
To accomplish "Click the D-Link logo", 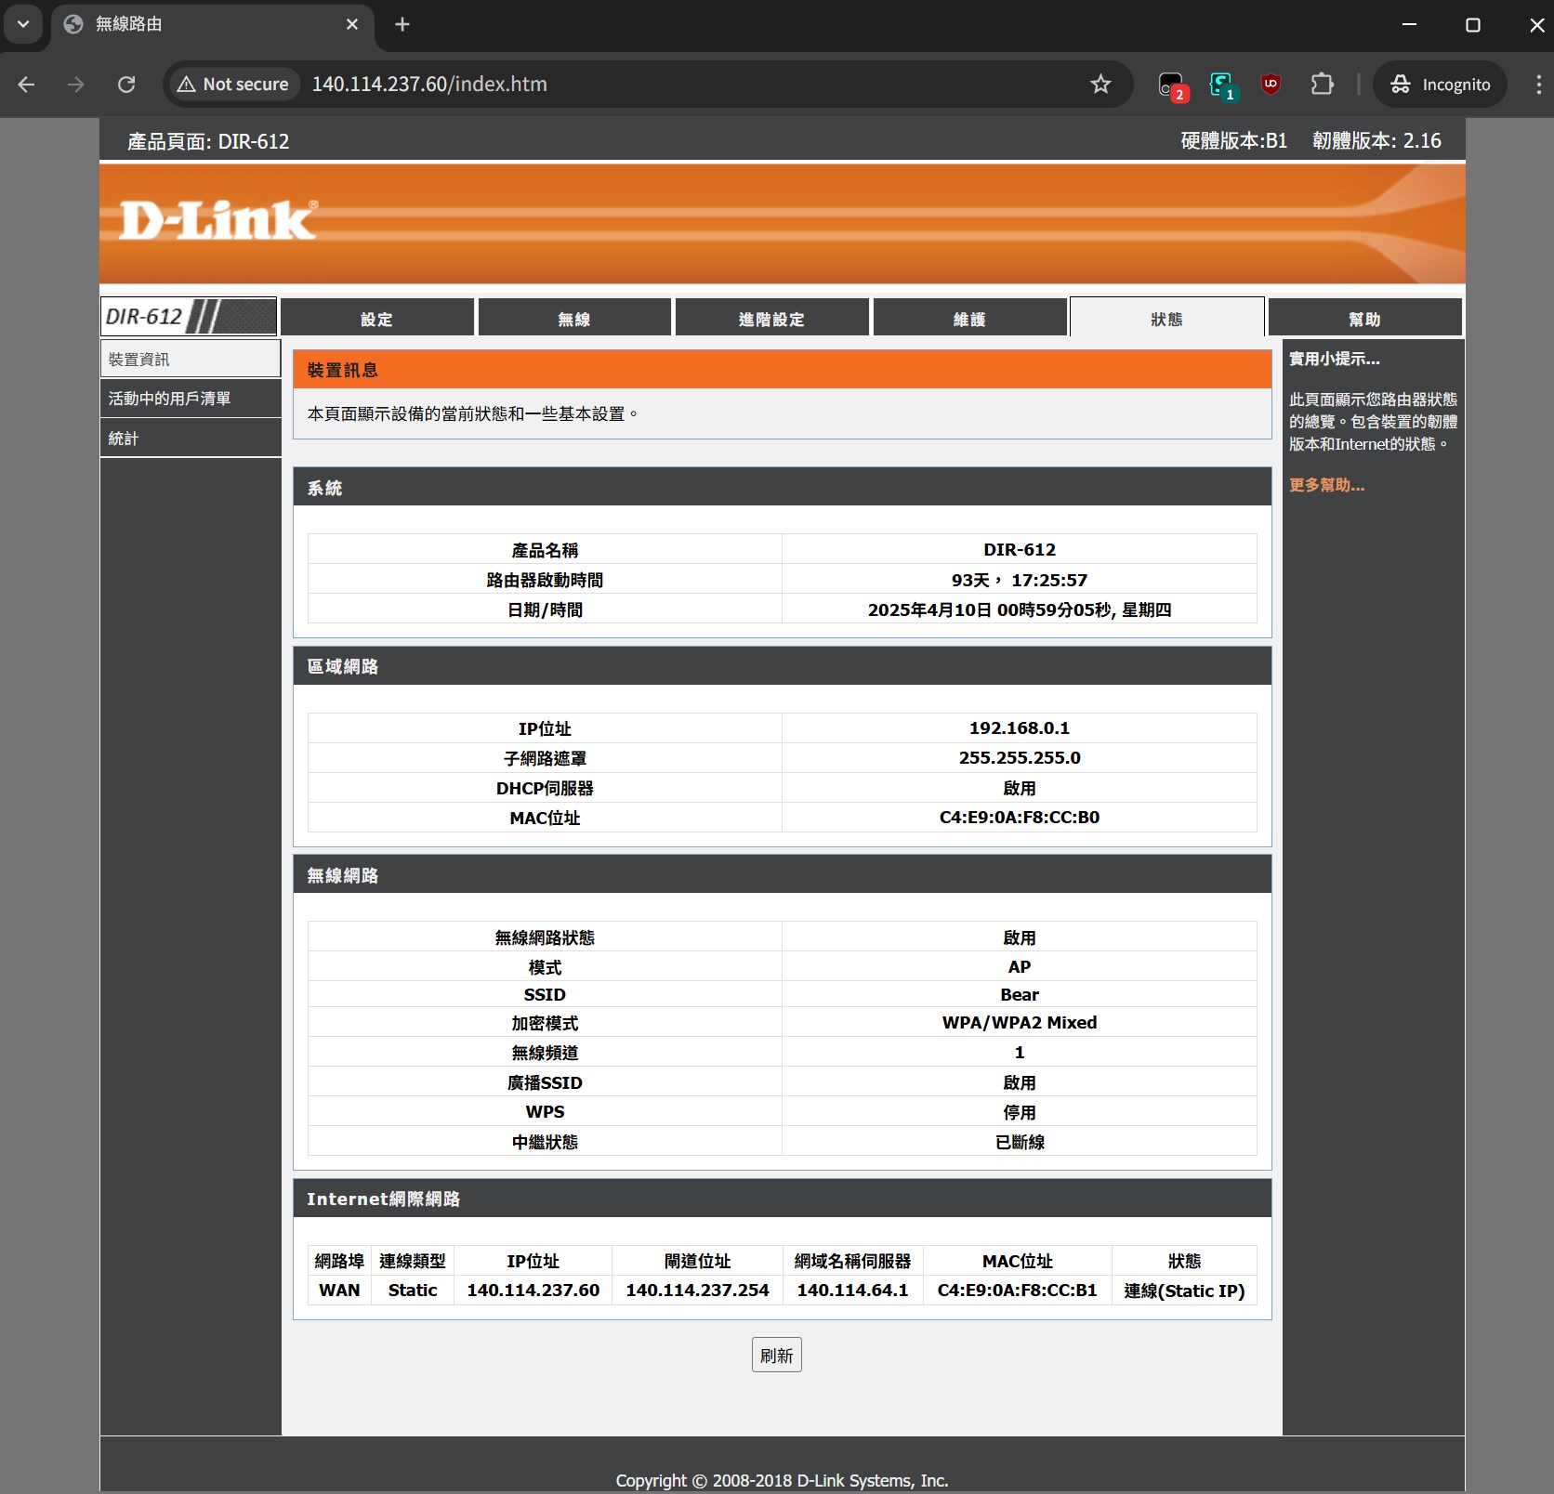I will (x=218, y=220).
